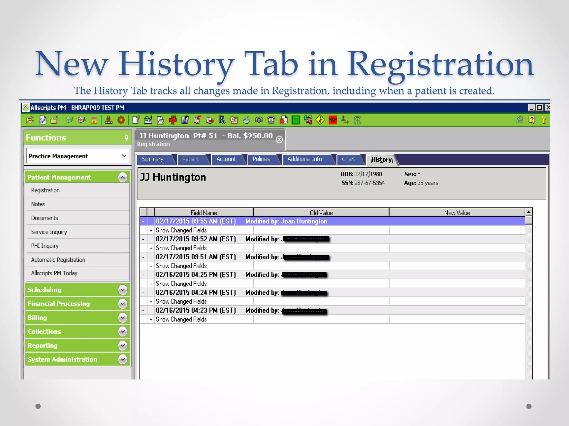Click the document with H icon
The image size is (569, 426).
(x=283, y=120)
